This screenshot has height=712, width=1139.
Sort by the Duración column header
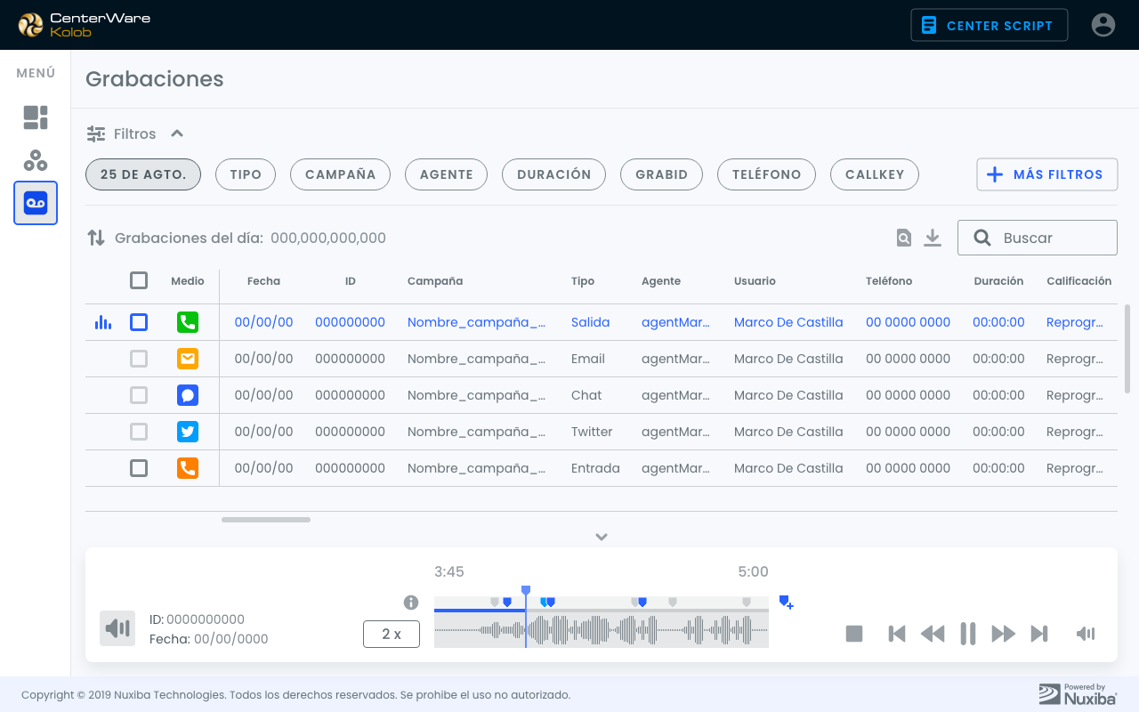pos(998,280)
